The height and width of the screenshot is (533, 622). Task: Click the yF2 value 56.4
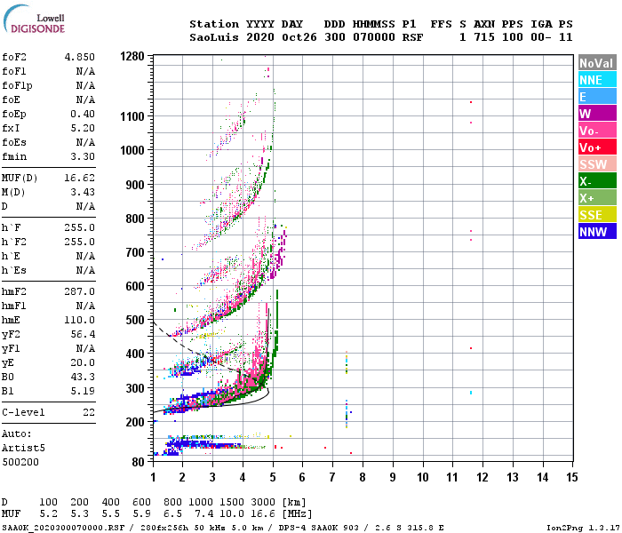coord(83,334)
